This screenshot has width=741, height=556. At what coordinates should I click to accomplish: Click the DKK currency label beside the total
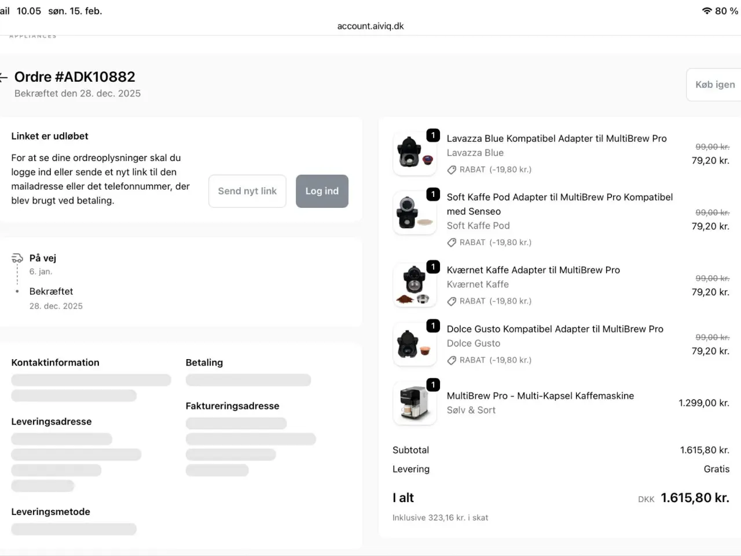[646, 499]
